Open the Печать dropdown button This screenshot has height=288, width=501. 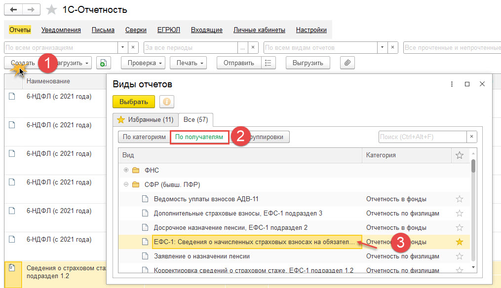[188, 63]
